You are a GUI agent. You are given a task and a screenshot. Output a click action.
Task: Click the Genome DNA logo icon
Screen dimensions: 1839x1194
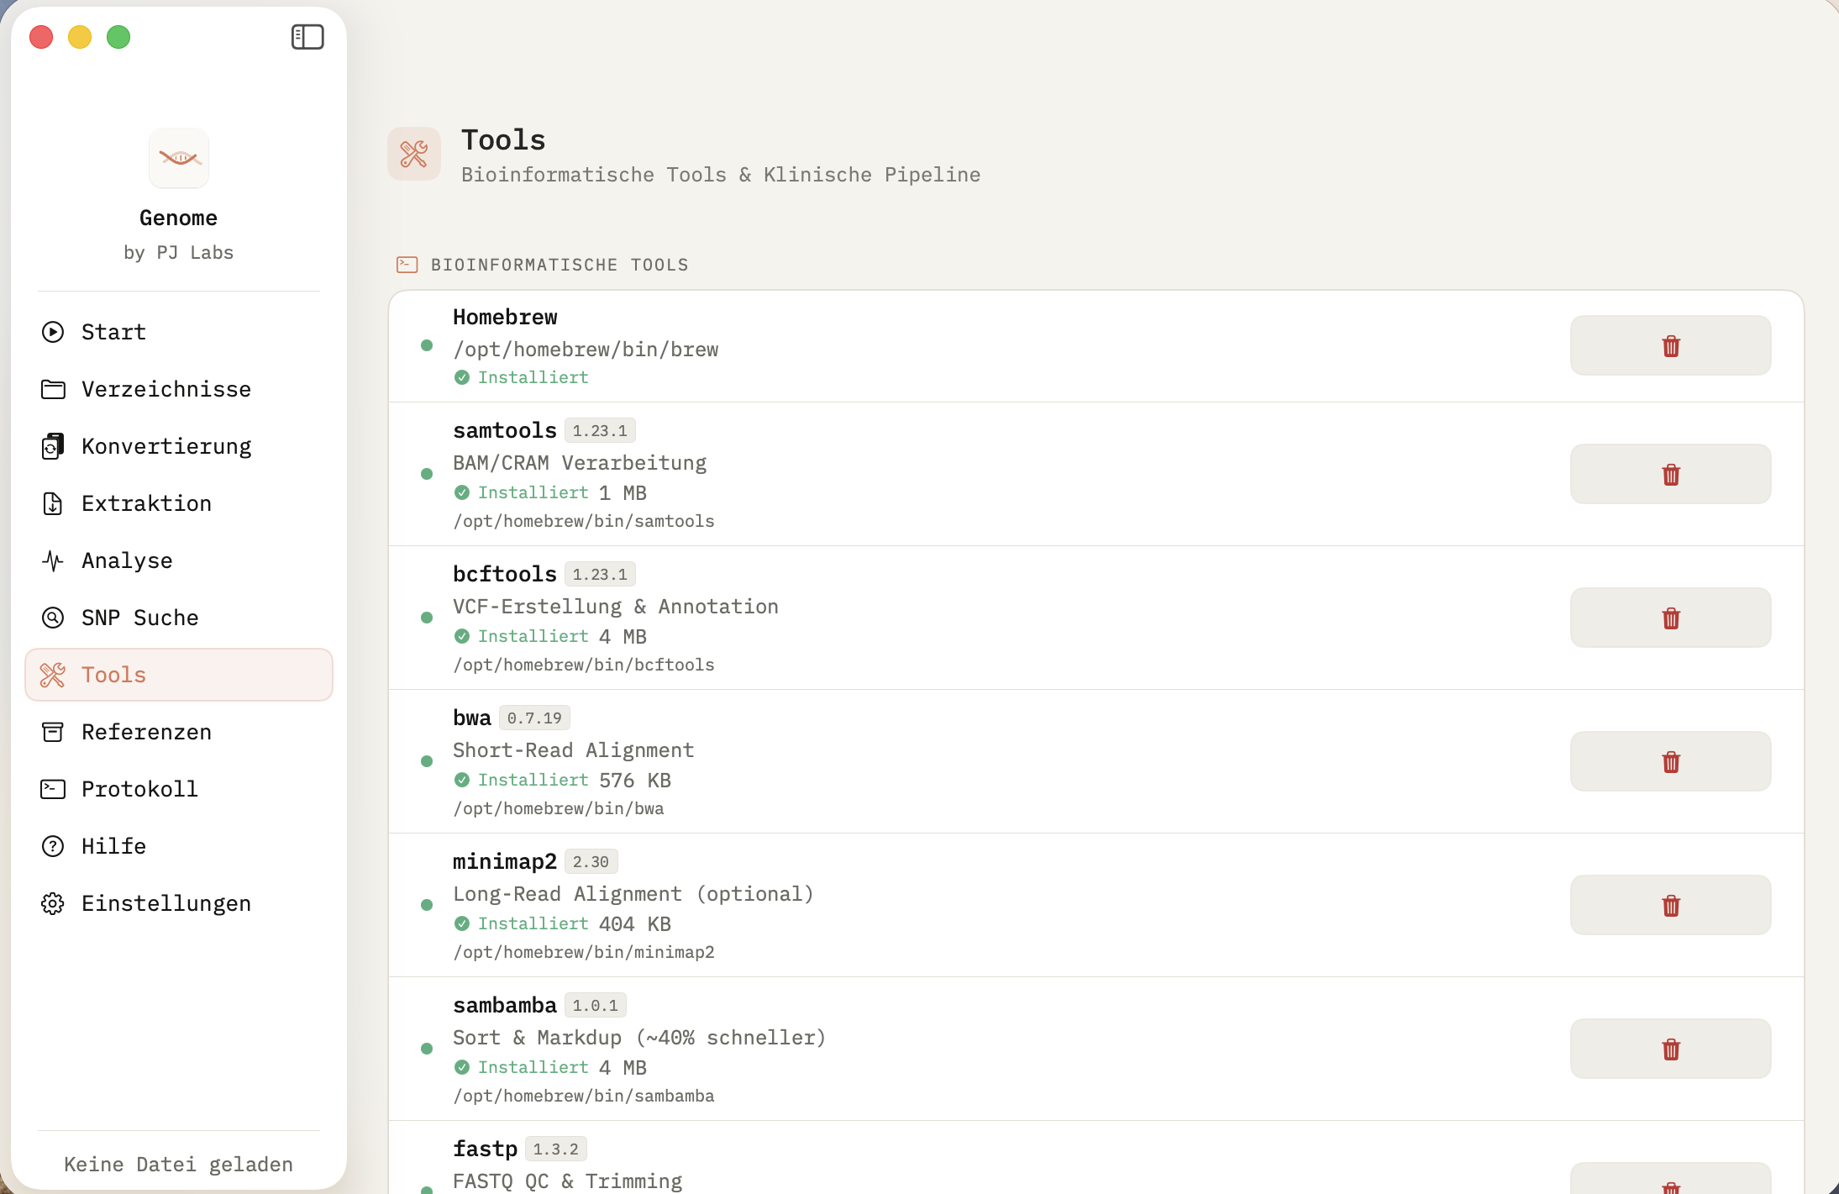[x=179, y=158]
